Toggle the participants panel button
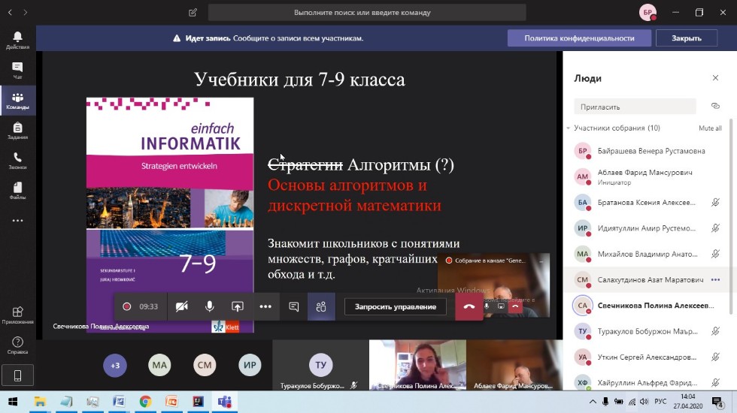737x413 pixels. (321, 306)
